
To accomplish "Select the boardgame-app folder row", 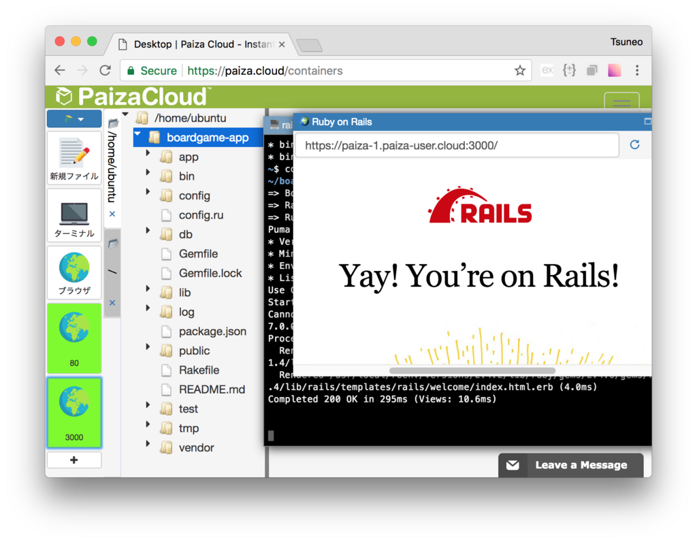I will [x=198, y=138].
